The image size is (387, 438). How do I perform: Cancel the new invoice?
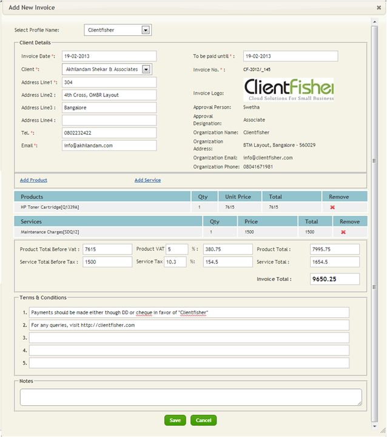tap(203, 420)
